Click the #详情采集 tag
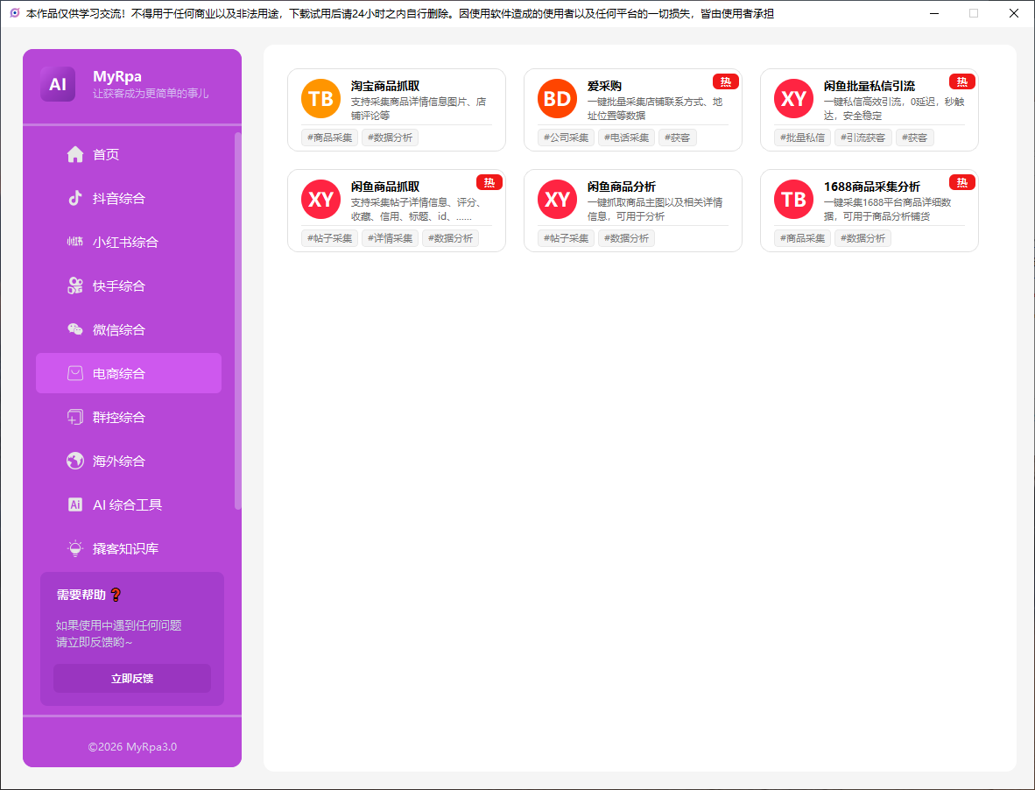 click(x=390, y=238)
